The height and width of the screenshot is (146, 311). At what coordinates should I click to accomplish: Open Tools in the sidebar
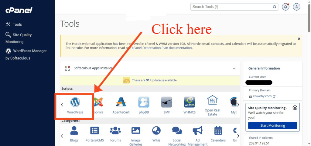[14, 24]
